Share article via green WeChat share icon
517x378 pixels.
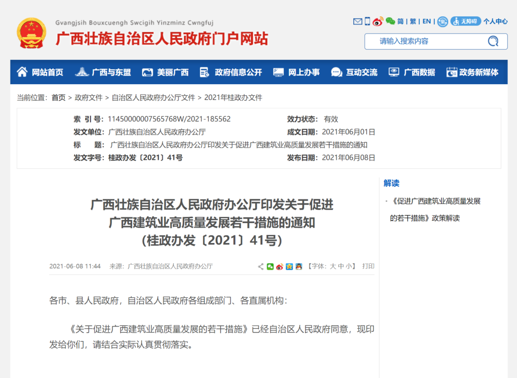pyautogui.click(x=270, y=267)
